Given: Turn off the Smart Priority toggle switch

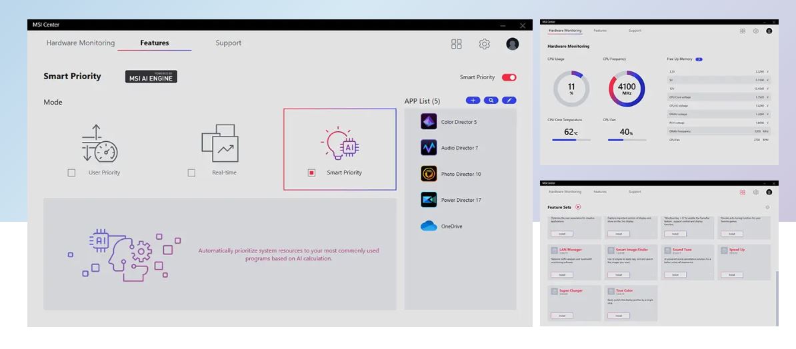Looking at the screenshot, I should tap(509, 77).
